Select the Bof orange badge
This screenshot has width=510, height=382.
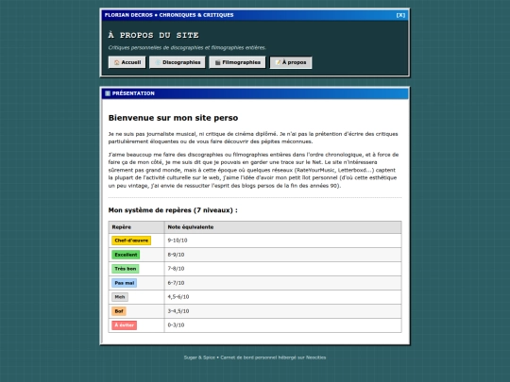pyautogui.click(x=119, y=311)
